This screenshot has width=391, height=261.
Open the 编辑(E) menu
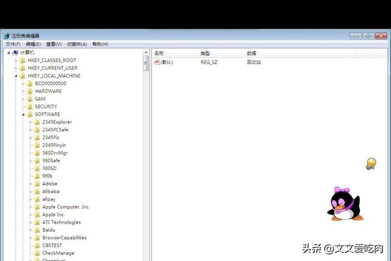tap(33, 44)
